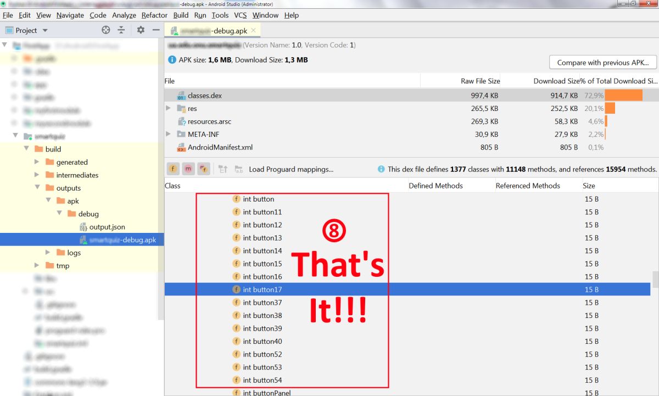659x396 pixels.
Task: Toggle Show referenced methods and fields
Action: 204,169
